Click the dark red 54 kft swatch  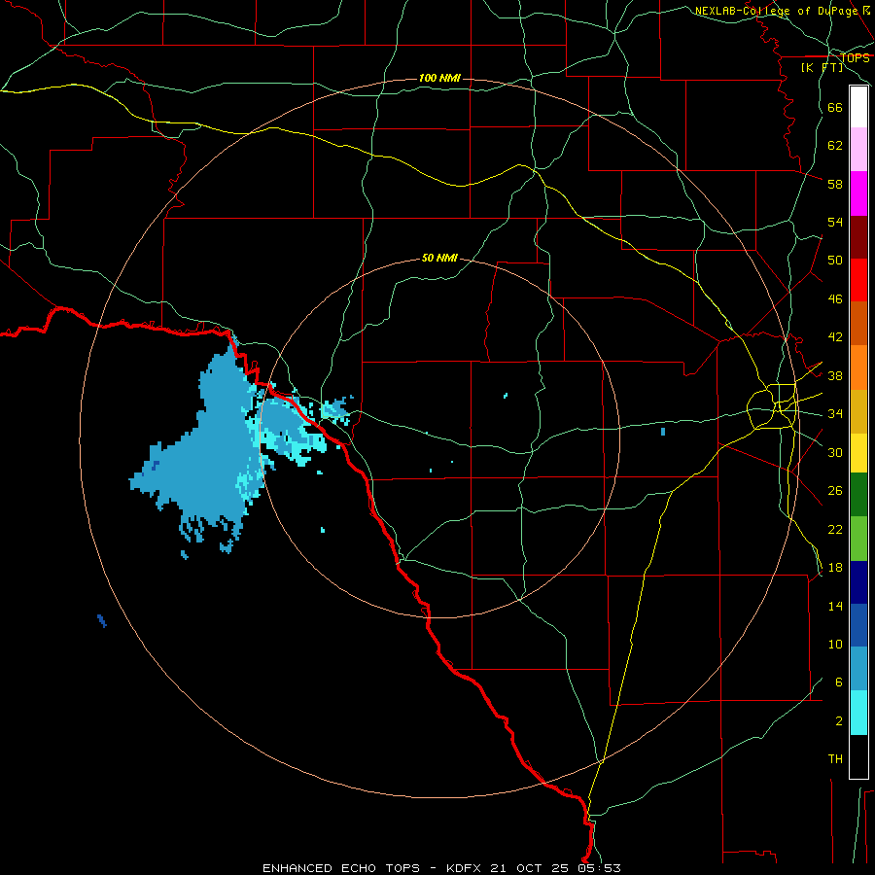coord(858,236)
